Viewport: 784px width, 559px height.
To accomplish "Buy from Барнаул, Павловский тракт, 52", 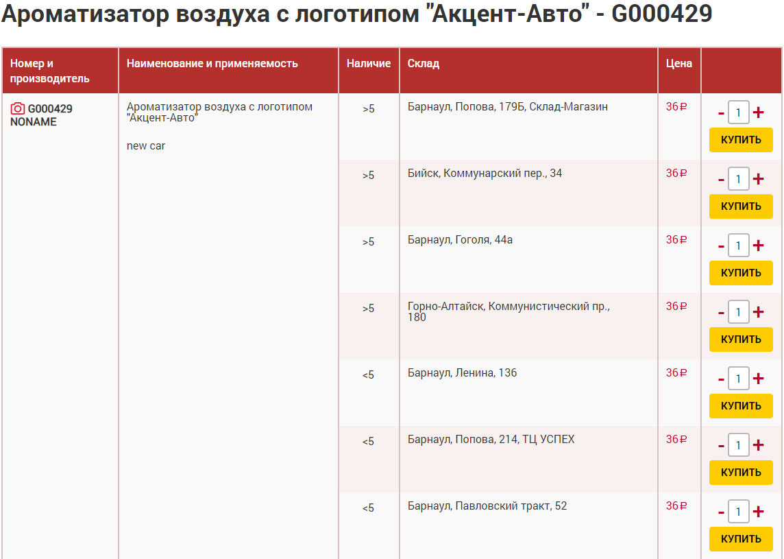I will pos(741,539).
